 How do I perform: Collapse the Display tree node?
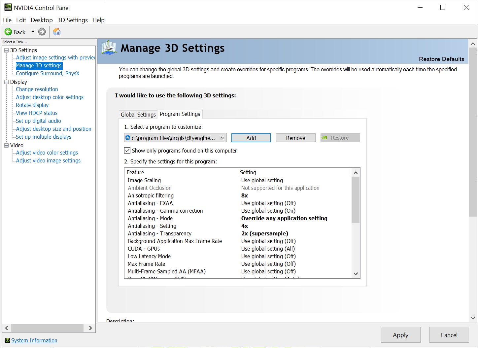(x=6, y=82)
